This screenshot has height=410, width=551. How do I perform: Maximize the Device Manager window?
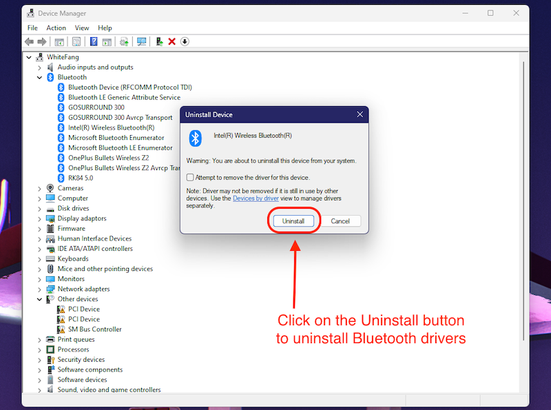click(490, 13)
